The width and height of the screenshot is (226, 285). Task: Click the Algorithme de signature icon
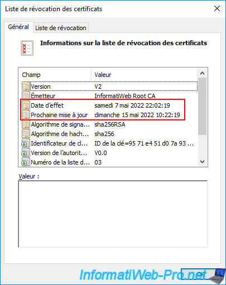coord(26,124)
